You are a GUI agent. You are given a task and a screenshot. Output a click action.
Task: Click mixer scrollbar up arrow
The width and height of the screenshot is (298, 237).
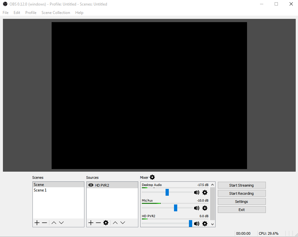(x=213, y=185)
